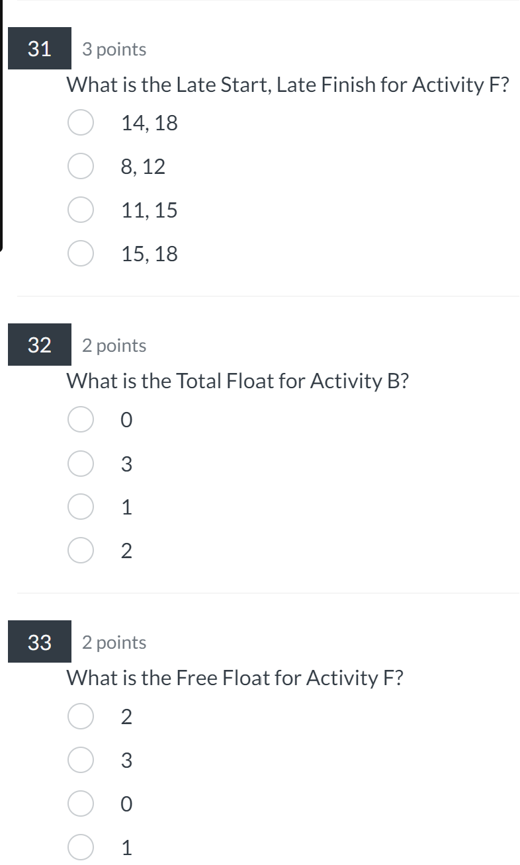Click the question 32 number badge
This screenshot has height=865, width=520.
tap(39, 345)
